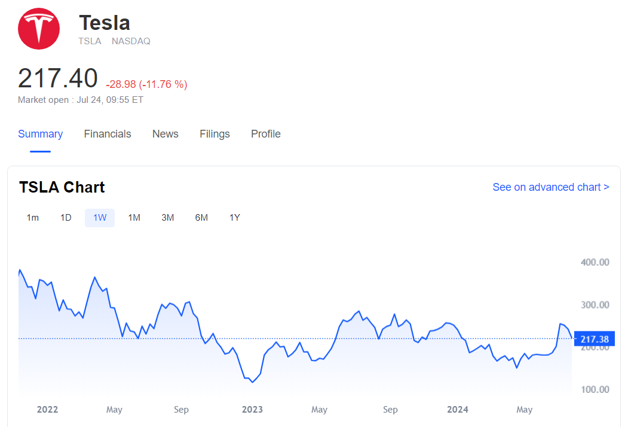The height and width of the screenshot is (427, 625).
Task: Click the red -28.98 (-11.76 %) price change
Action: 146,84
